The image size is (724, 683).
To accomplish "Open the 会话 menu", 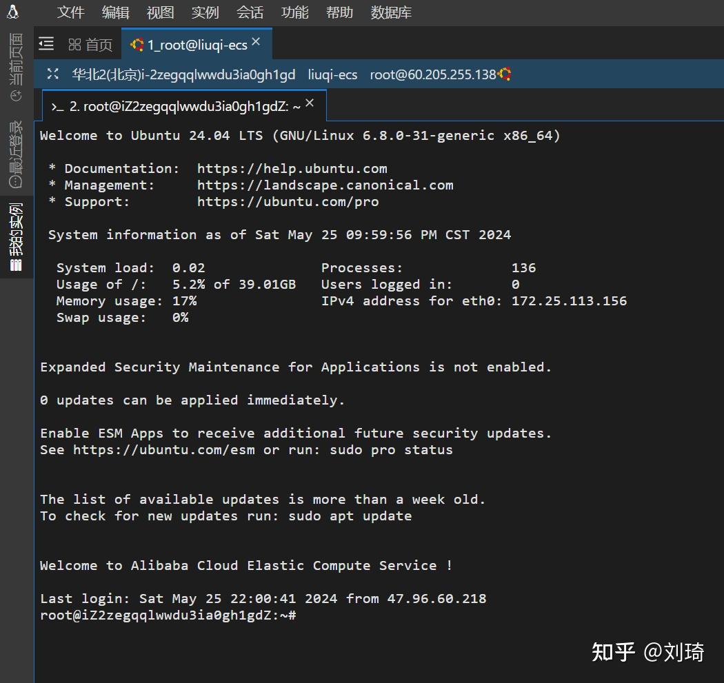I will click(x=250, y=12).
